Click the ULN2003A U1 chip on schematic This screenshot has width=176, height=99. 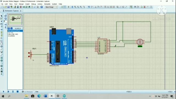coord(102,46)
